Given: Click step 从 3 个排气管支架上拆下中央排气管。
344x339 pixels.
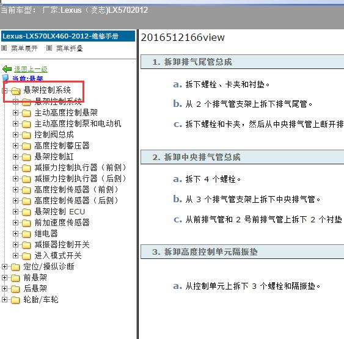Looking at the screenshot, I should pos(253,200).
